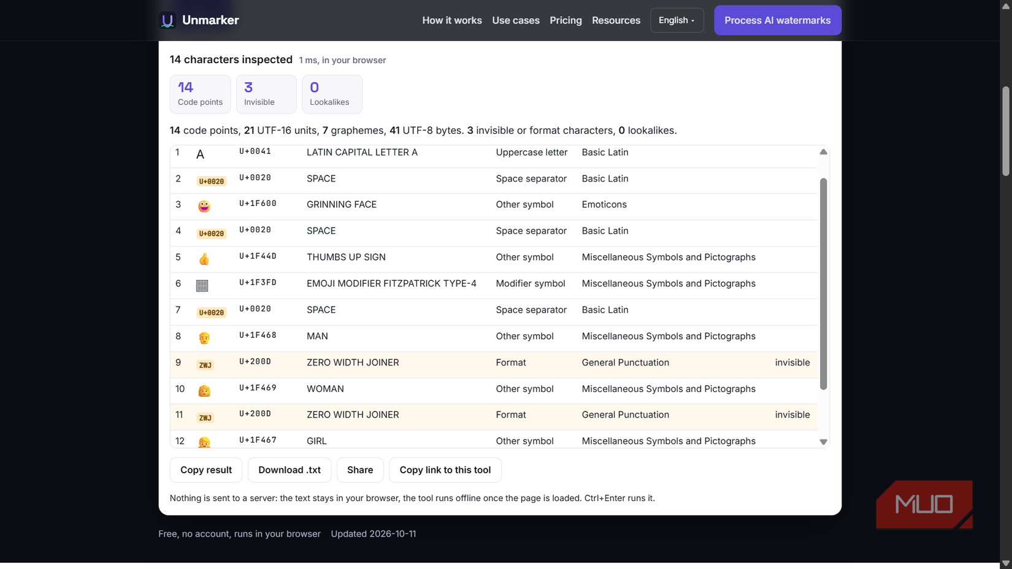Click the Share button
1012x569 pixels.
(360, 470)
